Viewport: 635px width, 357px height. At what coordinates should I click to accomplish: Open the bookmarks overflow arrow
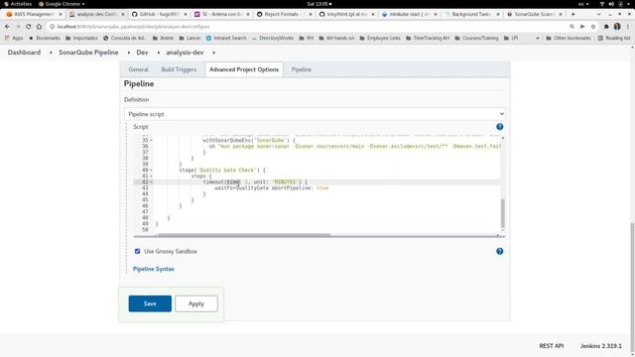(538, 38)
